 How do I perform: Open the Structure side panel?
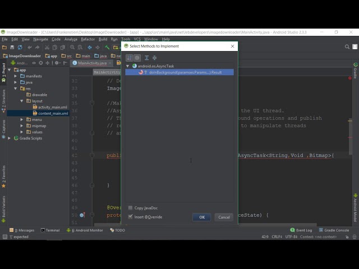3,101
